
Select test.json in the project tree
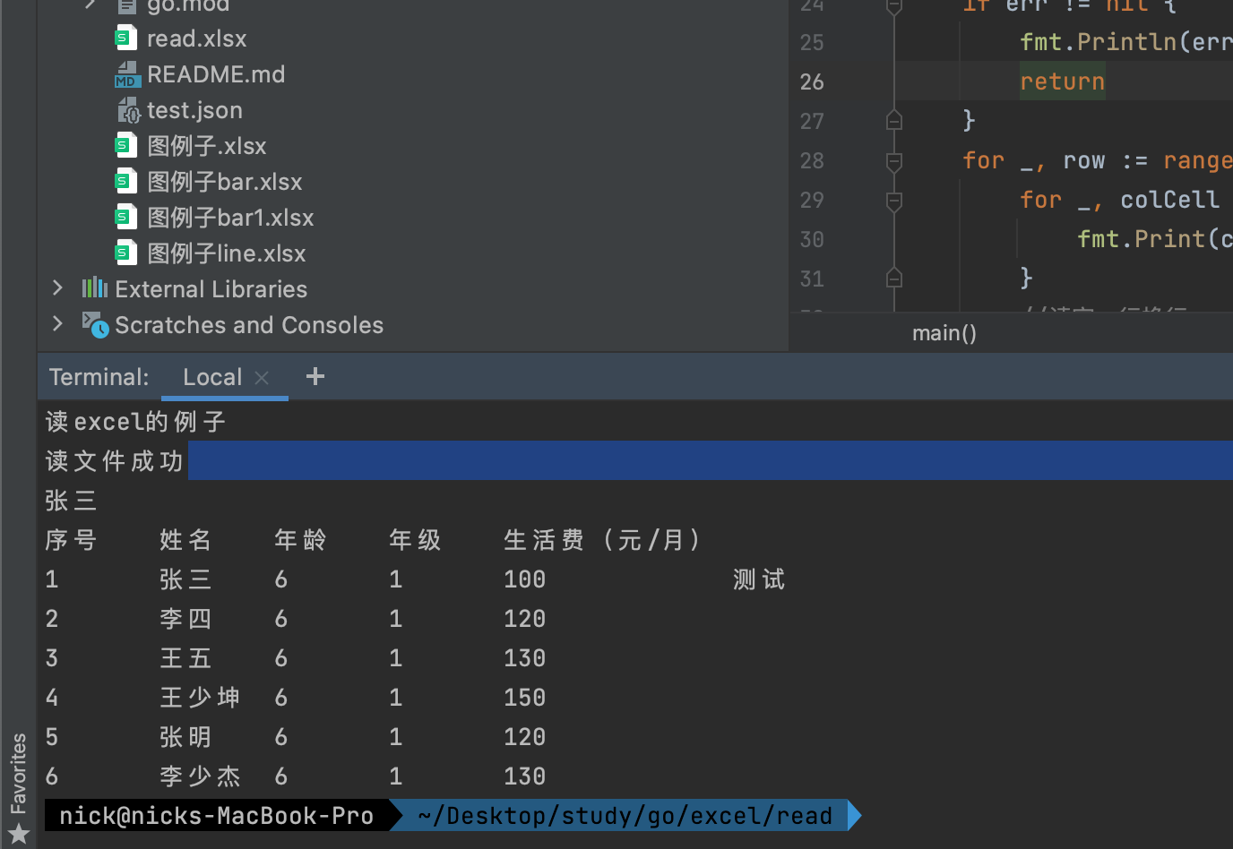click(194, 110)
